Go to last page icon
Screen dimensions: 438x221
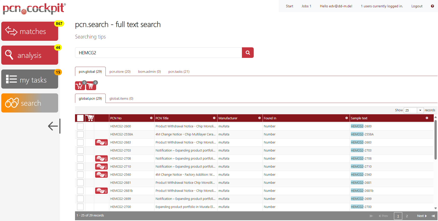click(x=433, y=216)
